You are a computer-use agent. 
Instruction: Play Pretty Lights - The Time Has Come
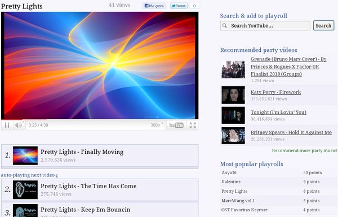(88, 186)
